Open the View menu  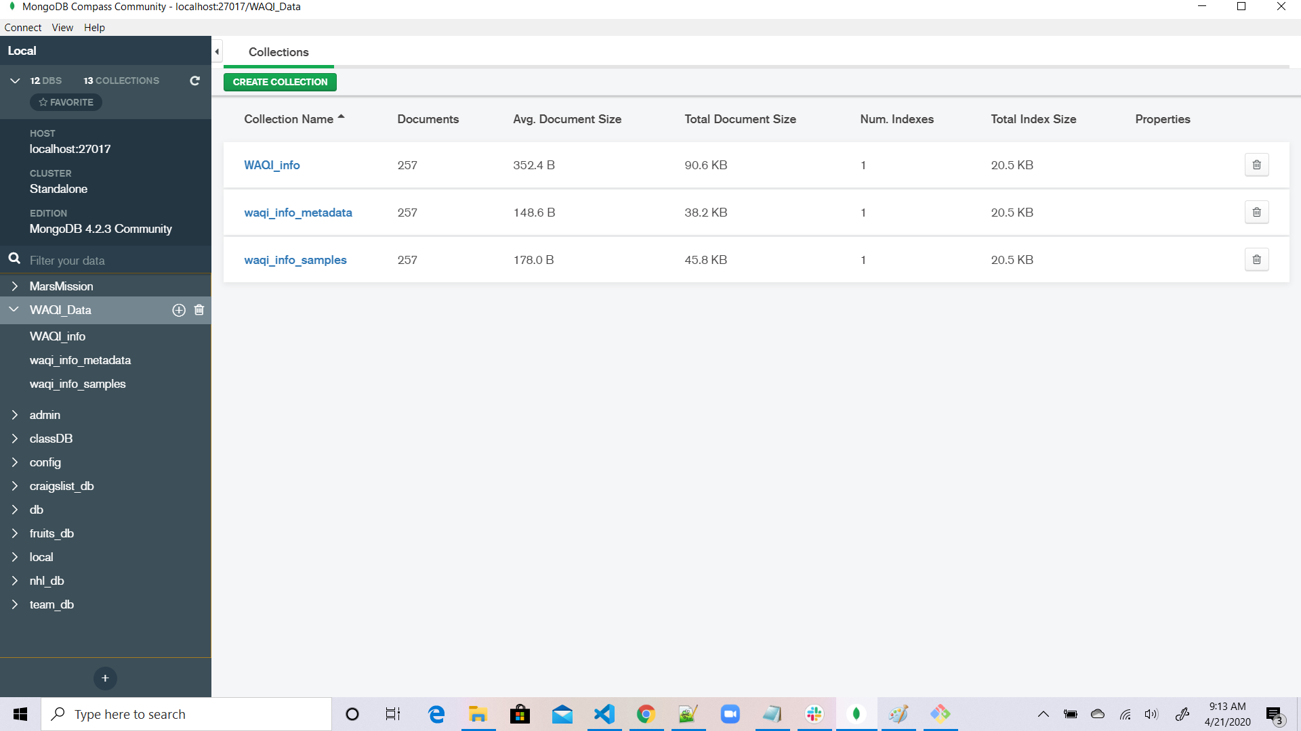click(62, 28)
